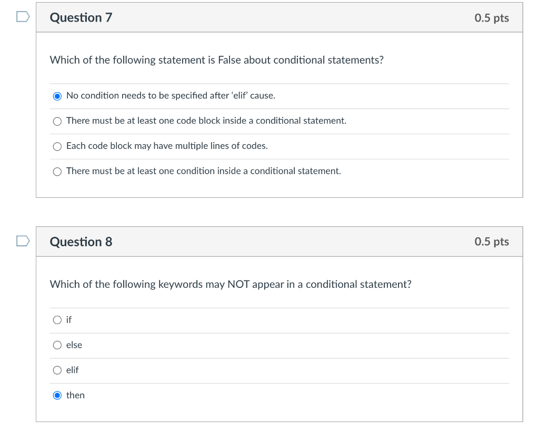Click the 0.5 pts label for Question 7
This screenshot has width=539, height=442.
point(492,17)
